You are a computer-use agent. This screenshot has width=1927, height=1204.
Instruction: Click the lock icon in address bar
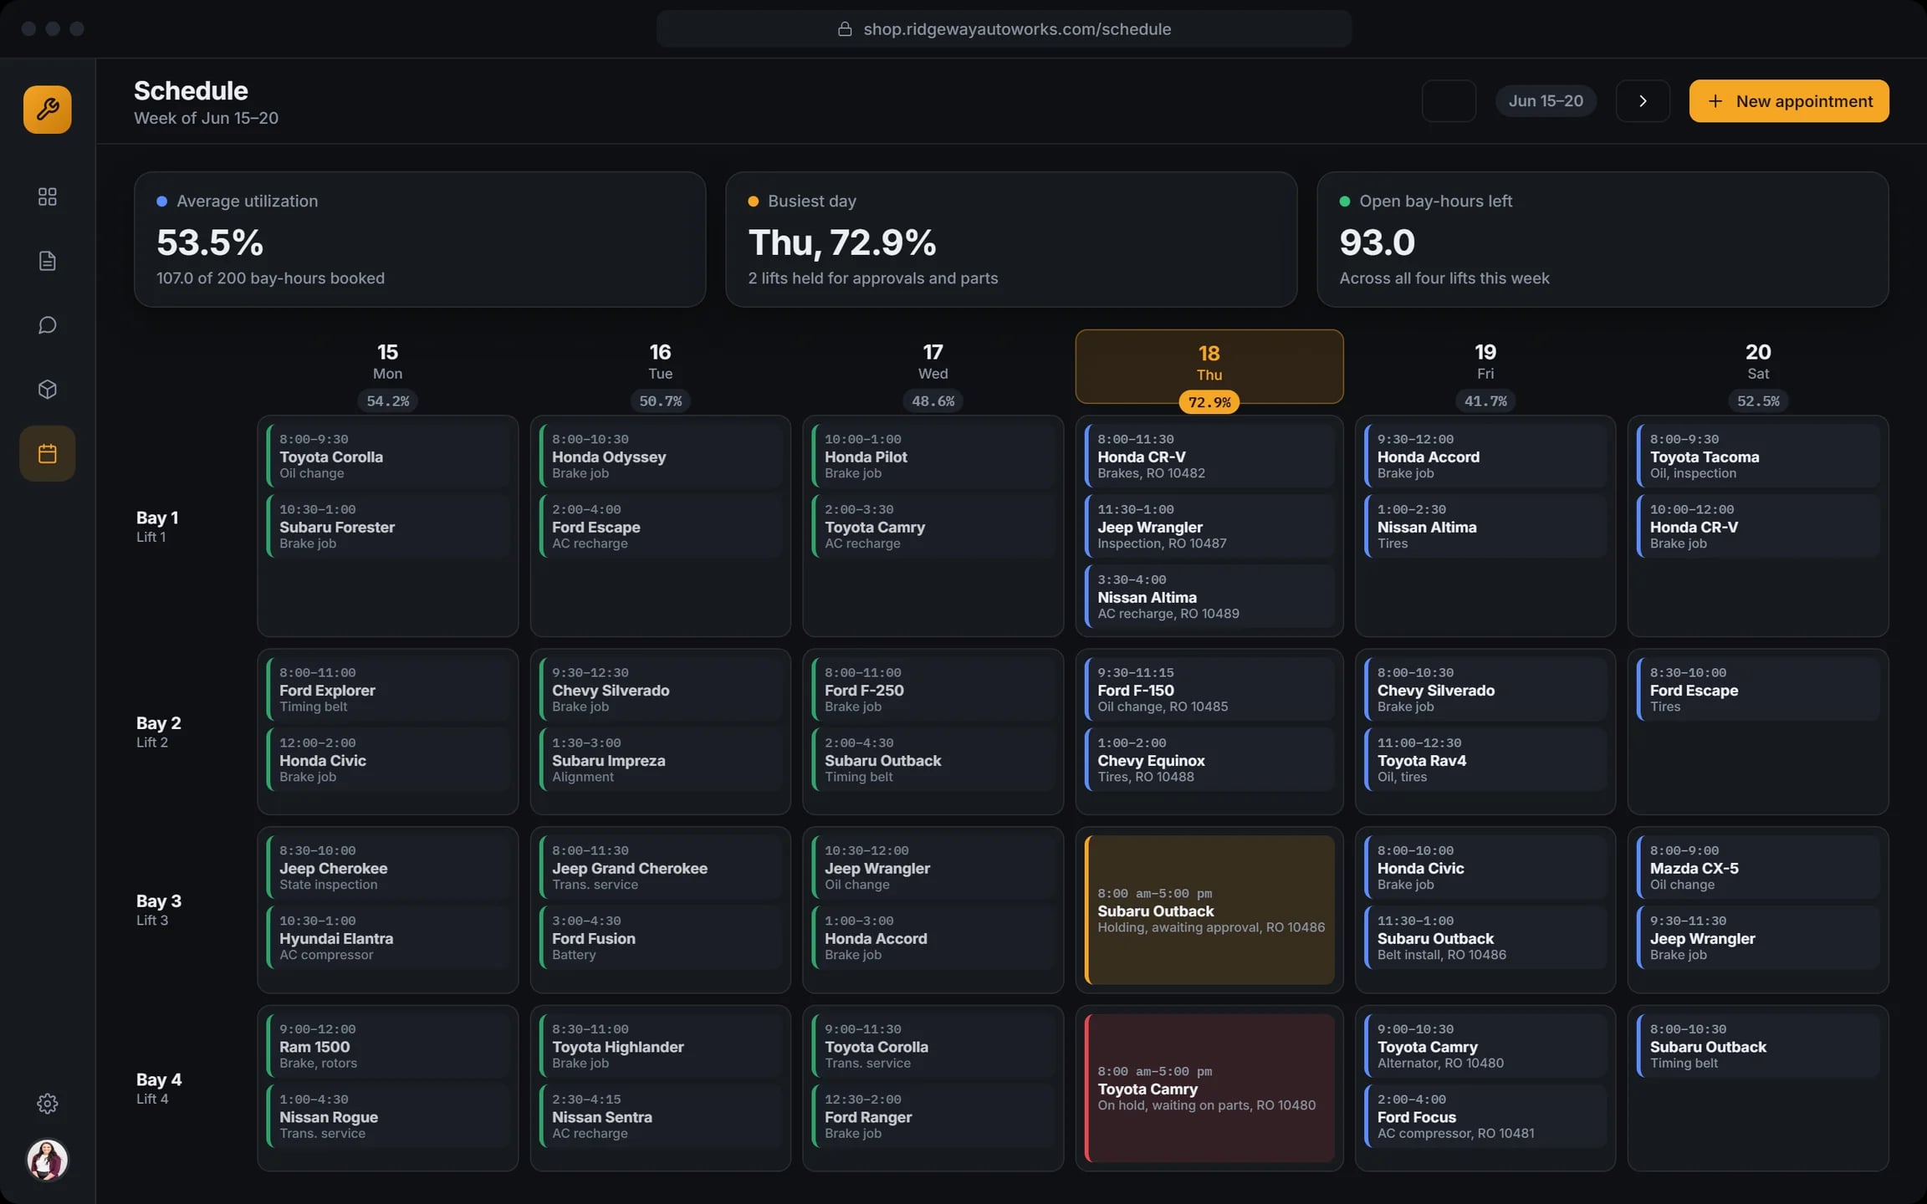click(x=845, y=29)
